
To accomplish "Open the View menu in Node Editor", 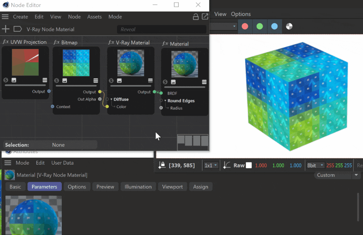I will pyautogui.click(x=56, y=17).
